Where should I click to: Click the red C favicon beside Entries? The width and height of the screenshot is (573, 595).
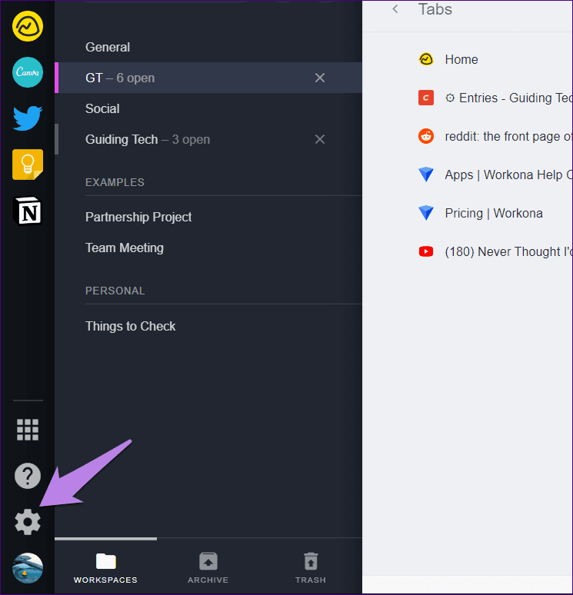pos(425,98)
